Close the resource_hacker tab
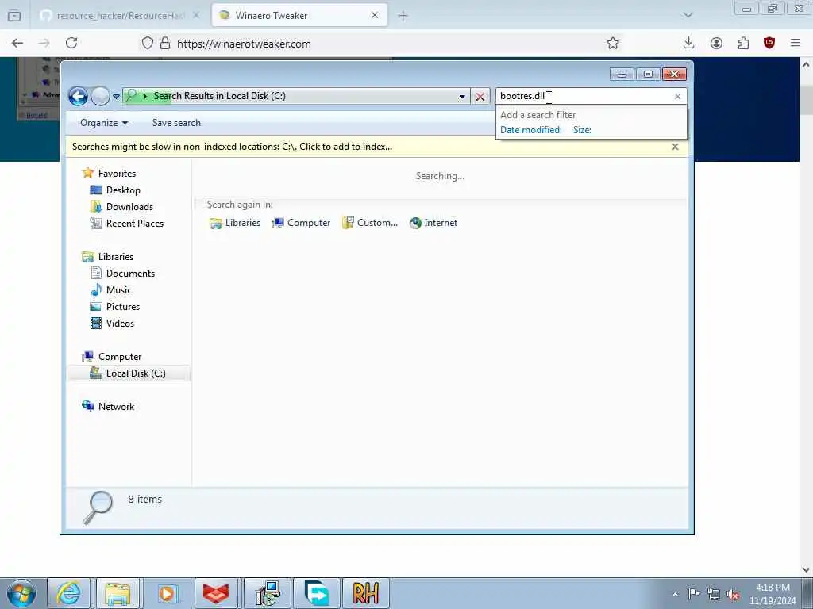 (x=196, y=16)
